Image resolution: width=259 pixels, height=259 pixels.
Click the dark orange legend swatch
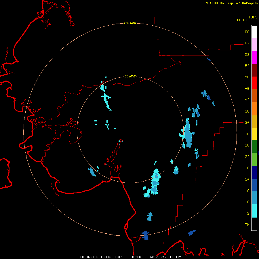pyautogui.click(x=254, y=96)
